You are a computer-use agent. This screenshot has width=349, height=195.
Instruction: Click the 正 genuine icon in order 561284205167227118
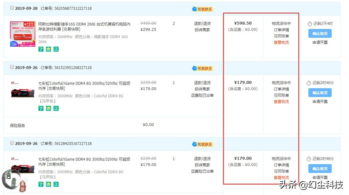[x=56, y=184]
